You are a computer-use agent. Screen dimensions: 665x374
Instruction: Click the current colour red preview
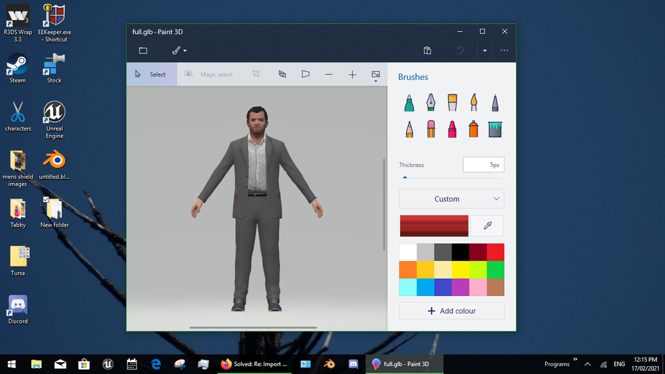coord(434,226)
